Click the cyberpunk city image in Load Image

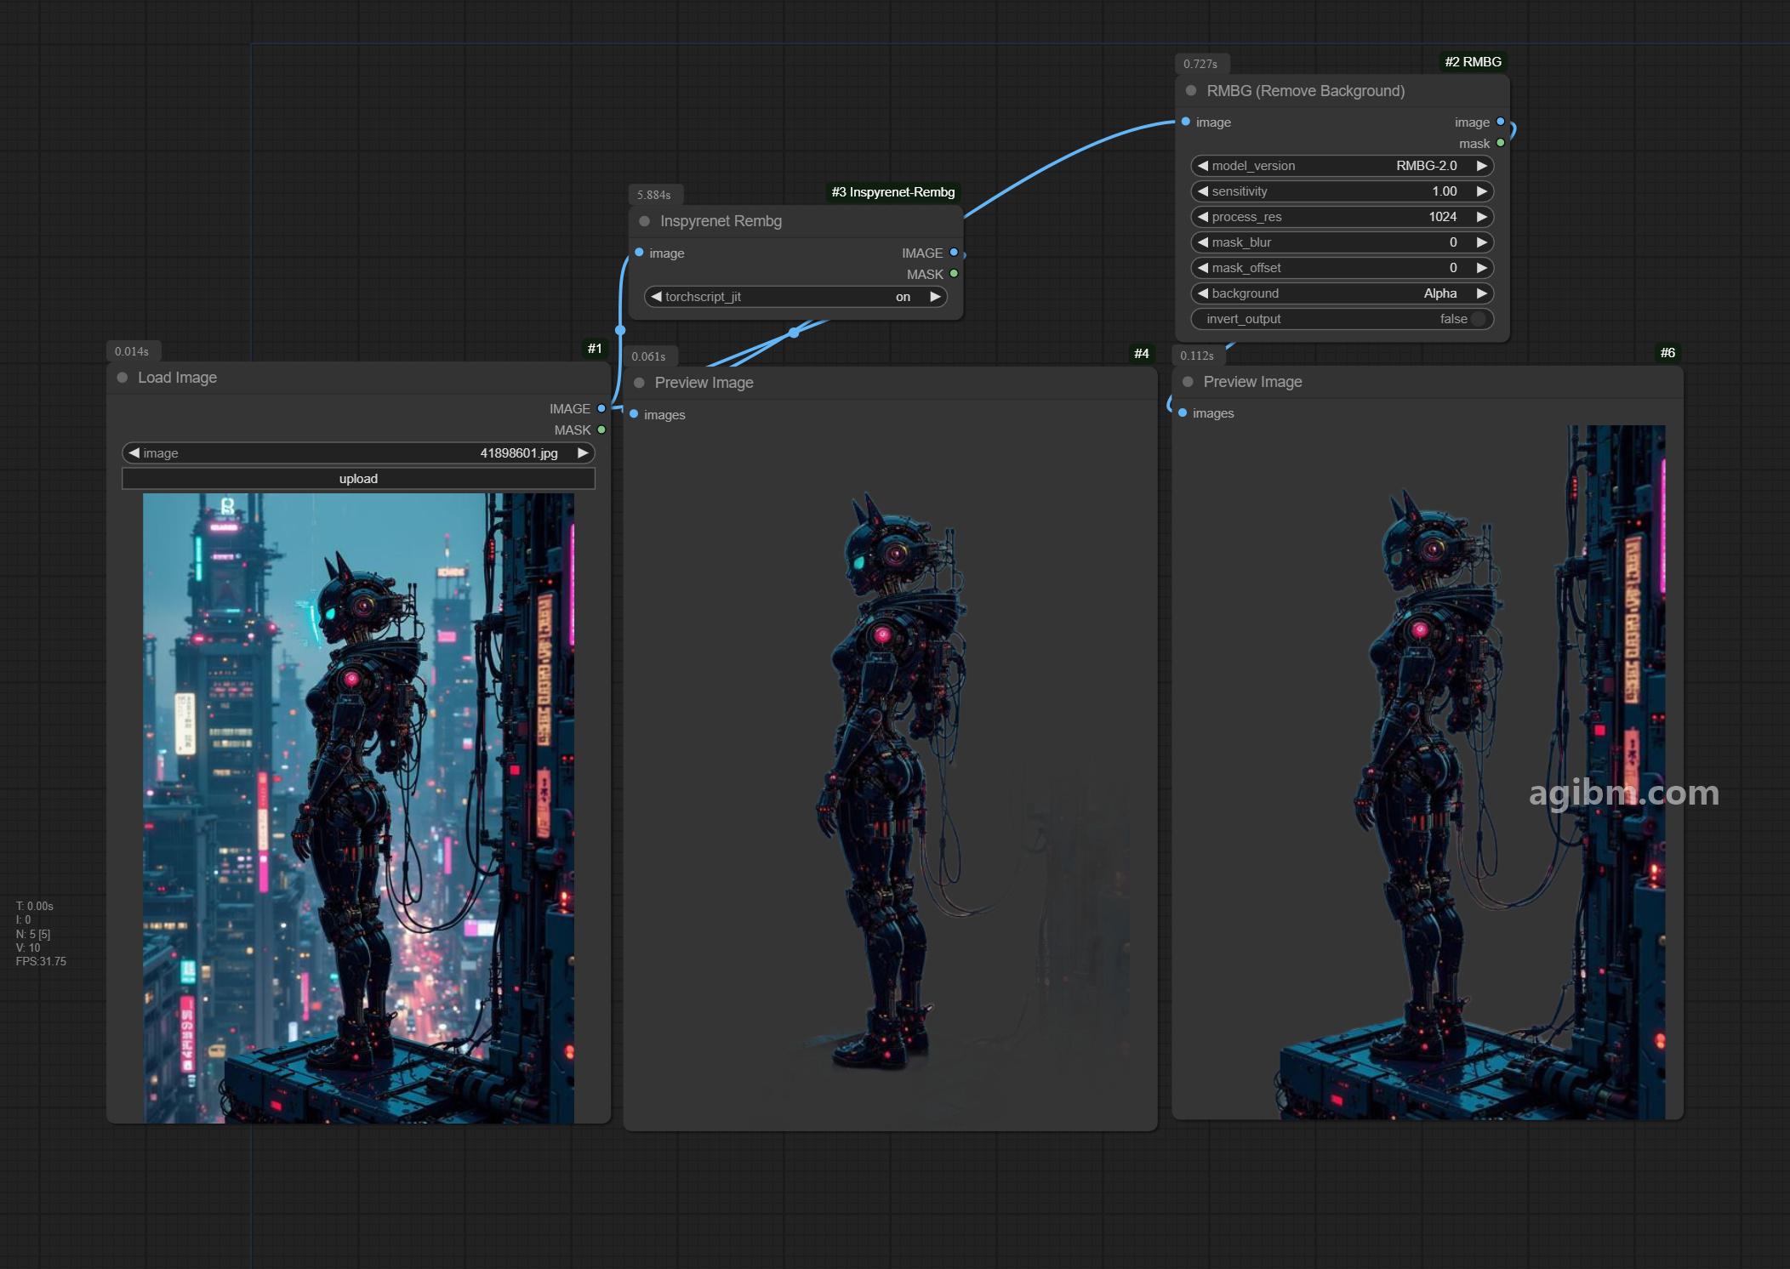(x=358, y=808)
